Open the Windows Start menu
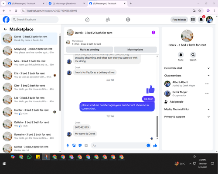The image size is (218, 174). (4, 164)
